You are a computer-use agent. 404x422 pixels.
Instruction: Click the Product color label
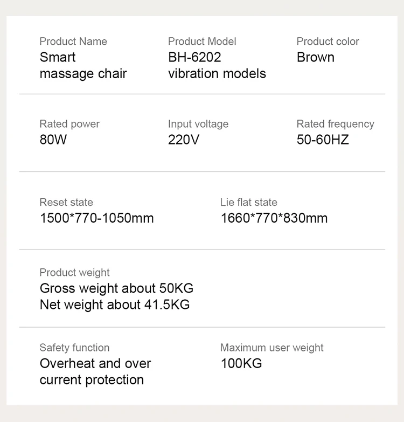(x=328, y=41)
